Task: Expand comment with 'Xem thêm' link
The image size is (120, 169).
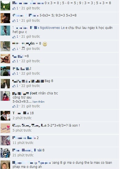Action: pyautogui.click(x=38, y=102)
